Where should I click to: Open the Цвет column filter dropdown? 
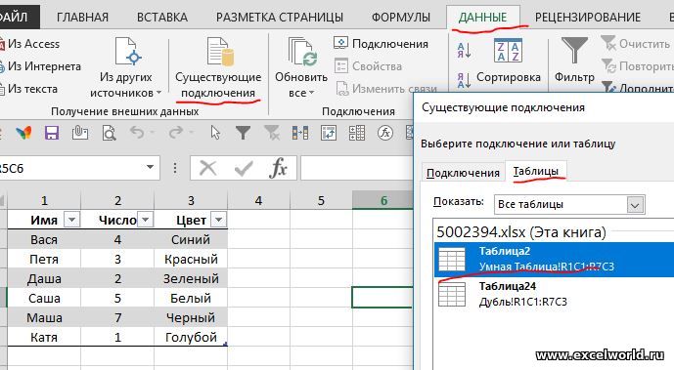[218, 220]
